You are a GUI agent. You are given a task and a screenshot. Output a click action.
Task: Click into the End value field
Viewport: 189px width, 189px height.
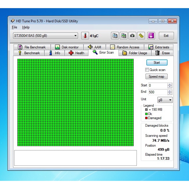tap(157, 92)
